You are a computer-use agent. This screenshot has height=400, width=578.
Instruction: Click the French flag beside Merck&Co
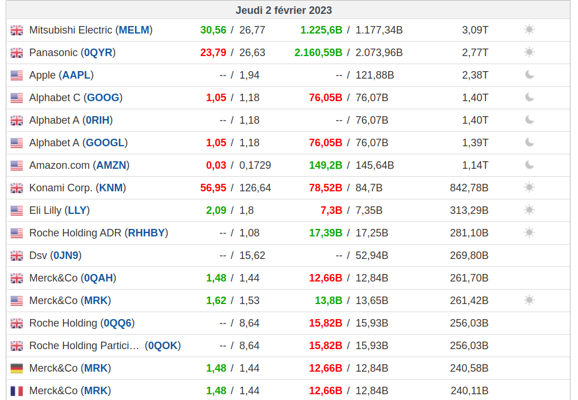click(17, 391)
